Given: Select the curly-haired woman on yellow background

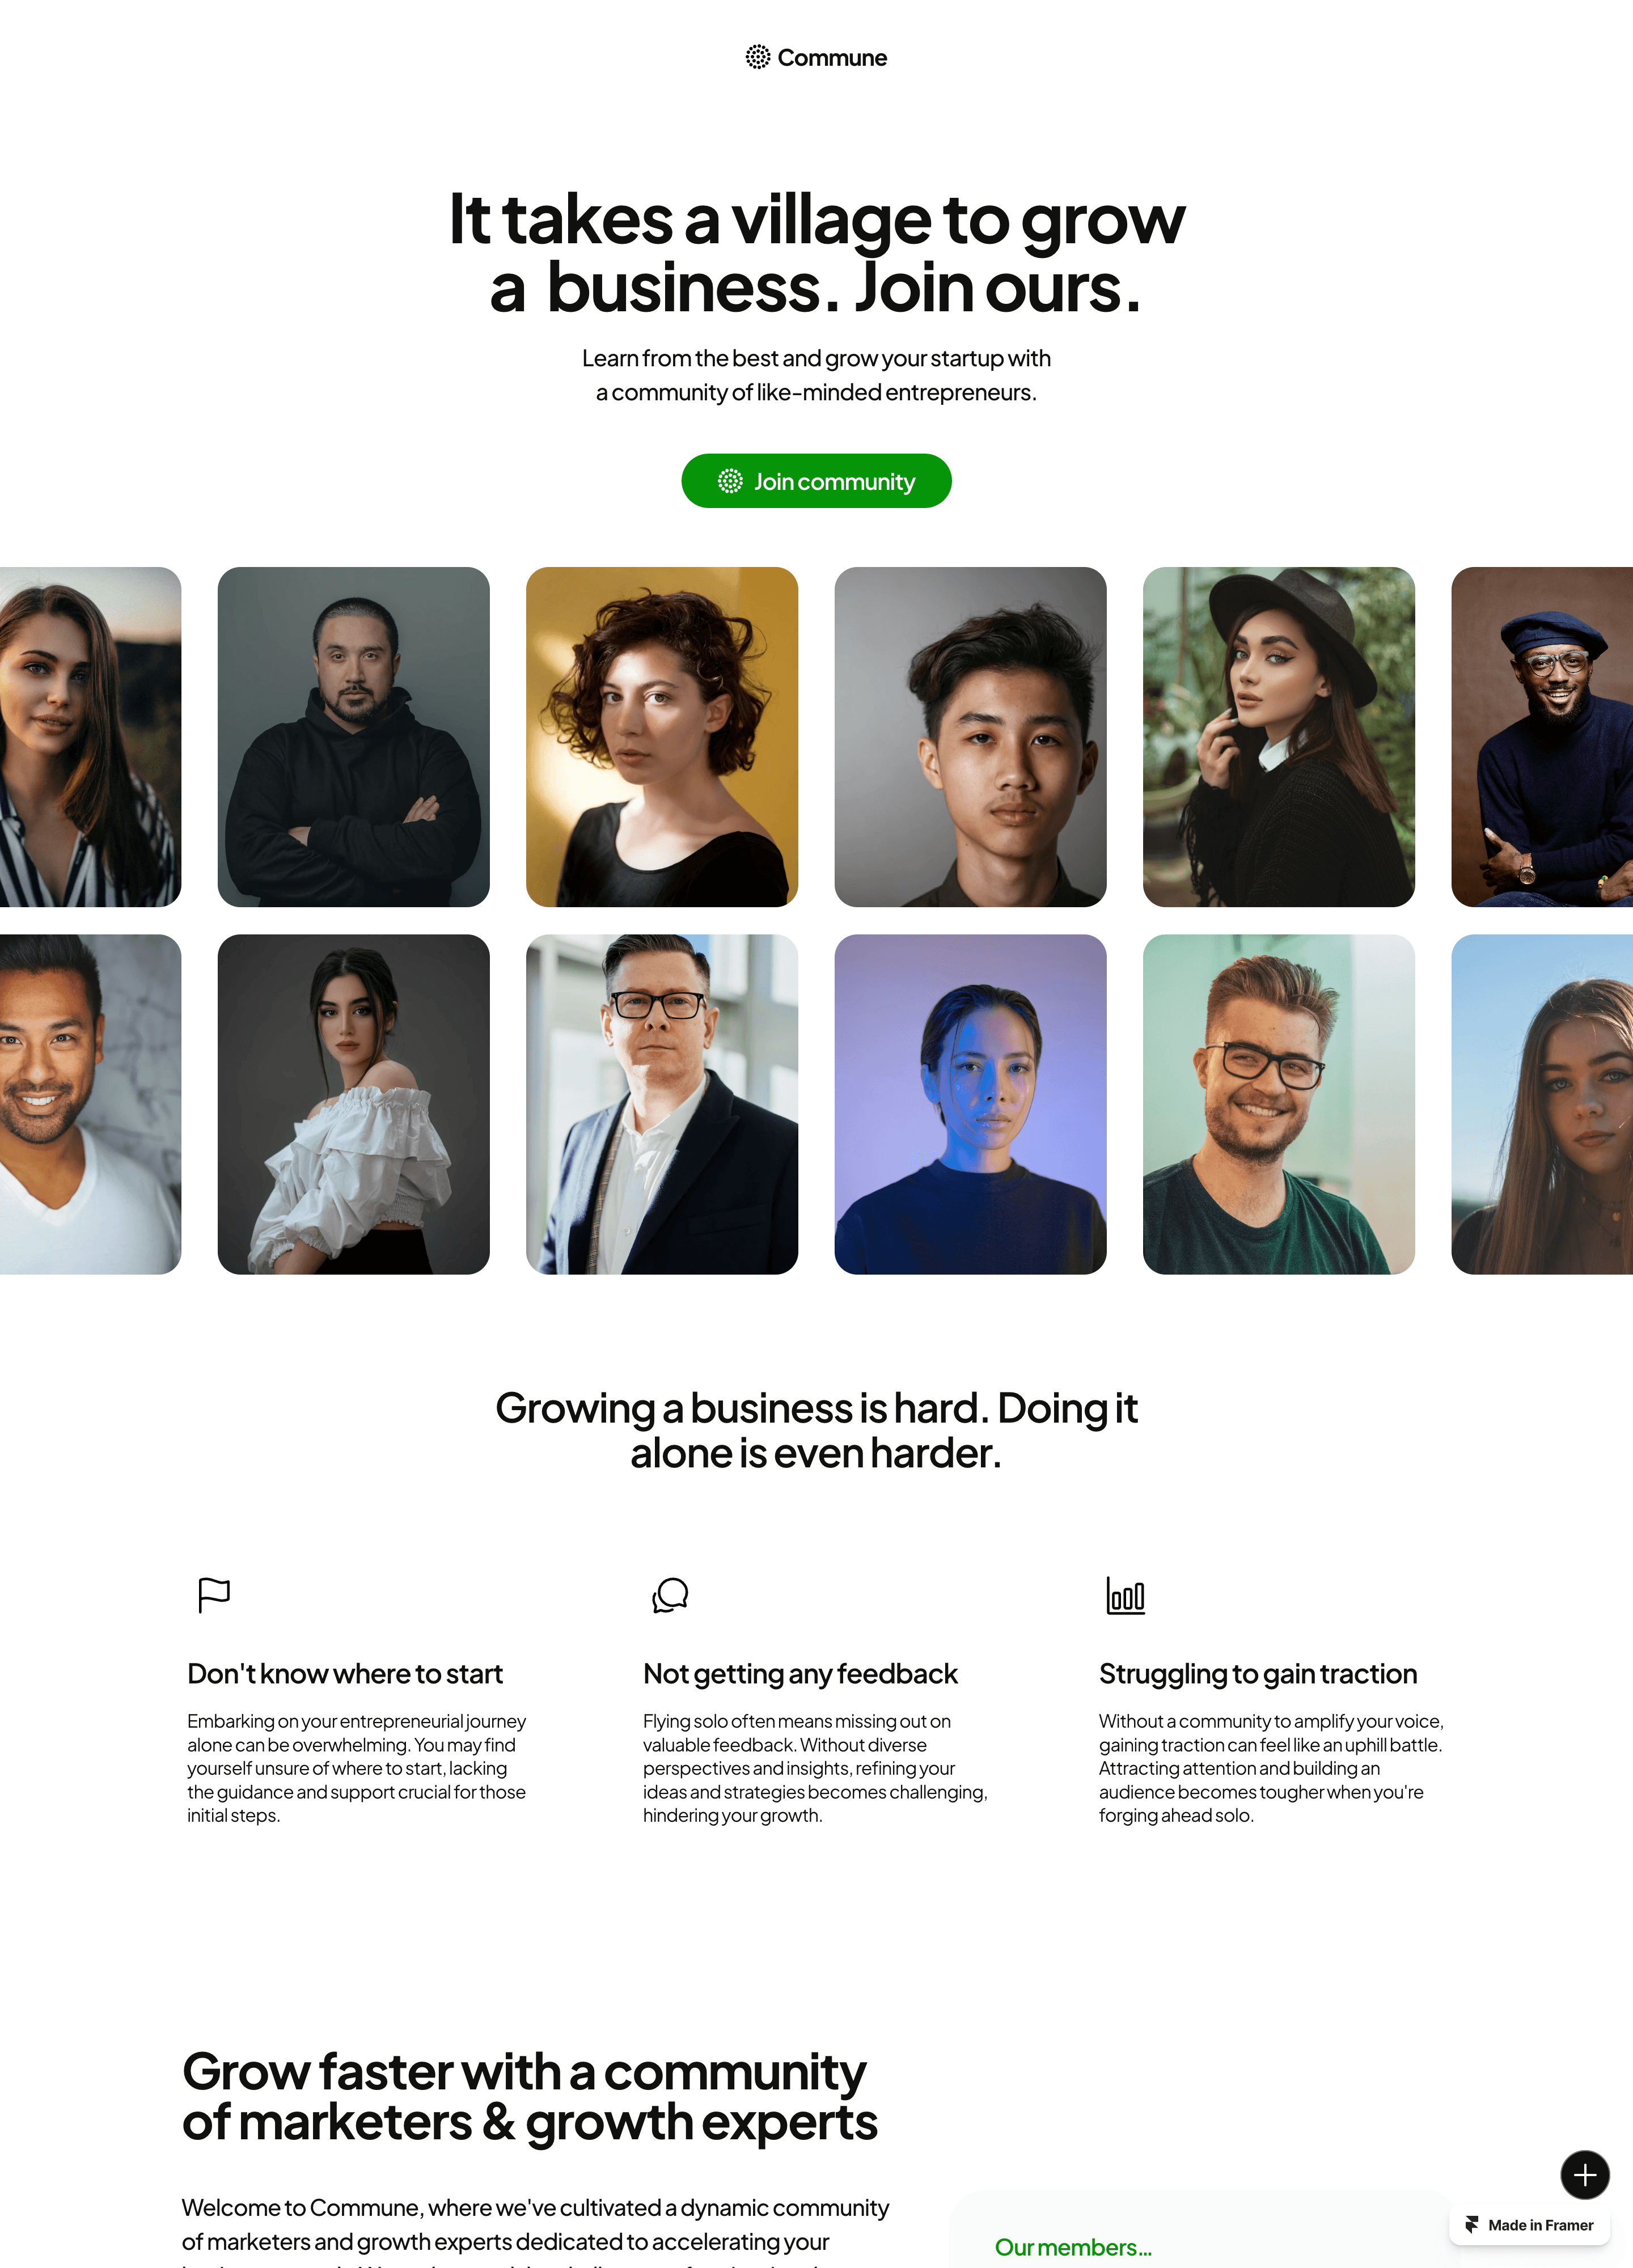Looking at the screenshot, I should tap(662, 737).
